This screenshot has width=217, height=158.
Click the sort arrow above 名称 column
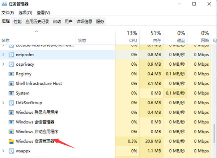click(37, 31)
